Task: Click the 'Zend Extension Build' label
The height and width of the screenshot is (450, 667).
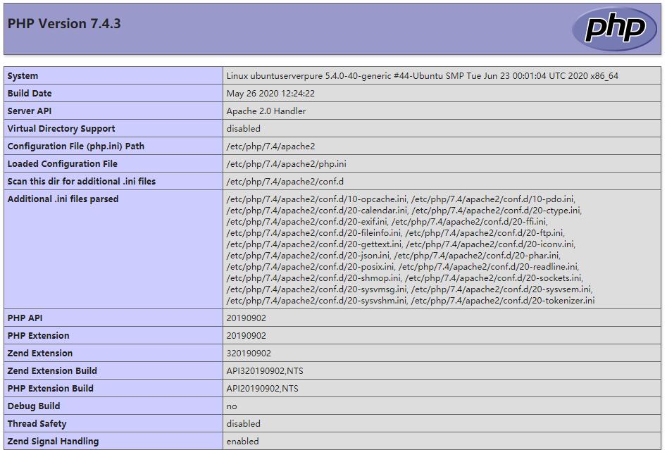Action: click(52, 371)
